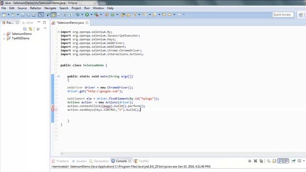The height and width of the screenshot is (172, 306).
Task: Open the Project menu
Action: coord(76,8)
